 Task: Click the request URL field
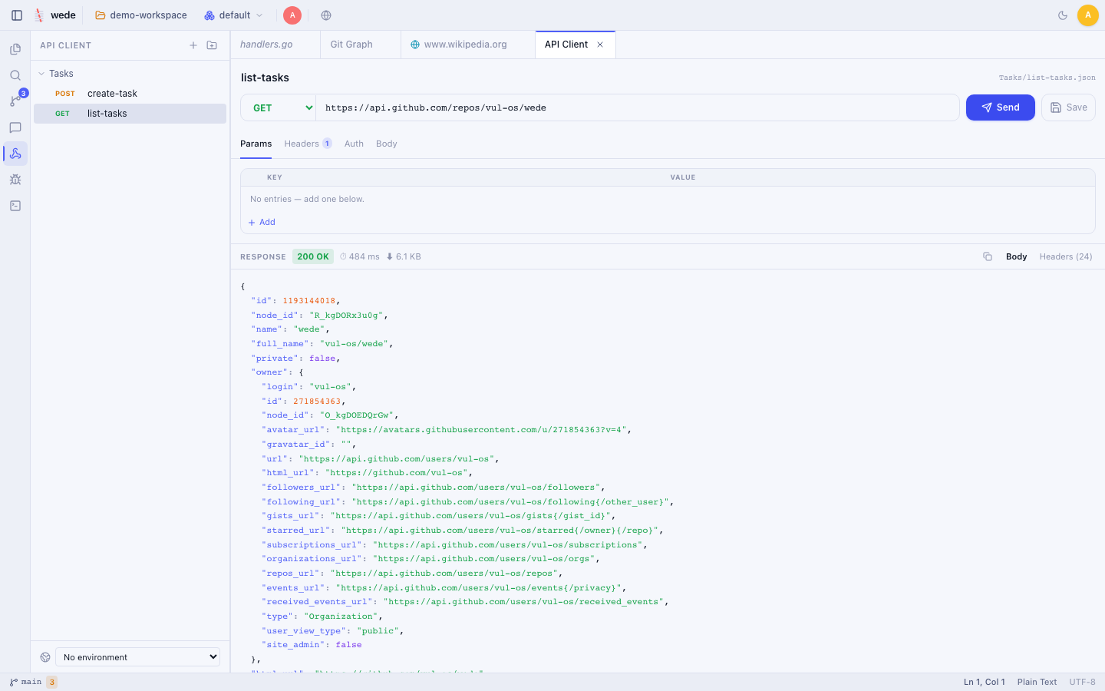point(637,107)
